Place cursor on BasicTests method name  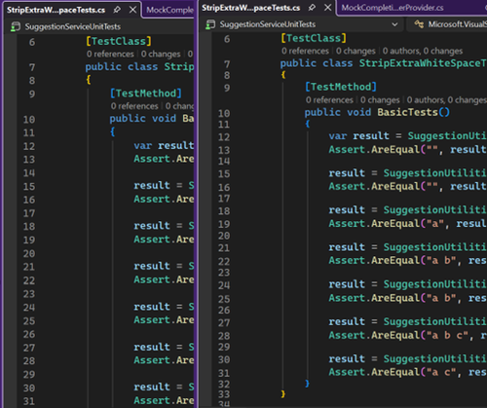click(x=407, y=112)
